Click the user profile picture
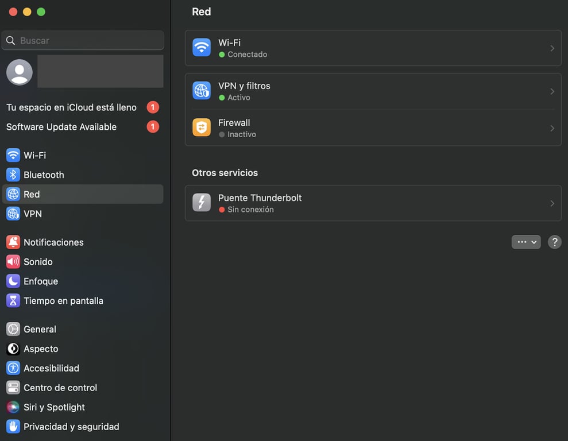Image resolution: width=568 pixels, height=441 pixels. coord(19,72)
